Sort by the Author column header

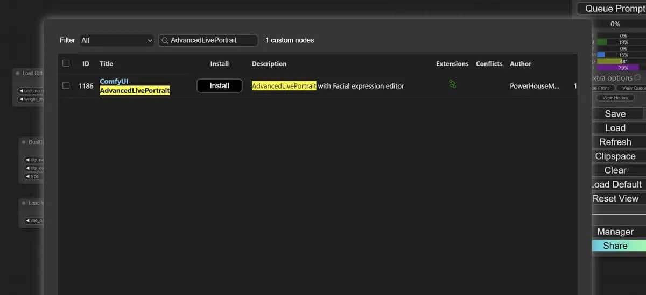pyautogui.click(x=521, y=63)
